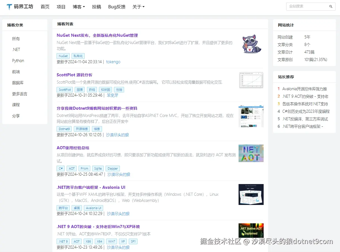Click the 文章总计 473篇 value
Viewport: 340px width, 252px height.
tap(309, 52)
